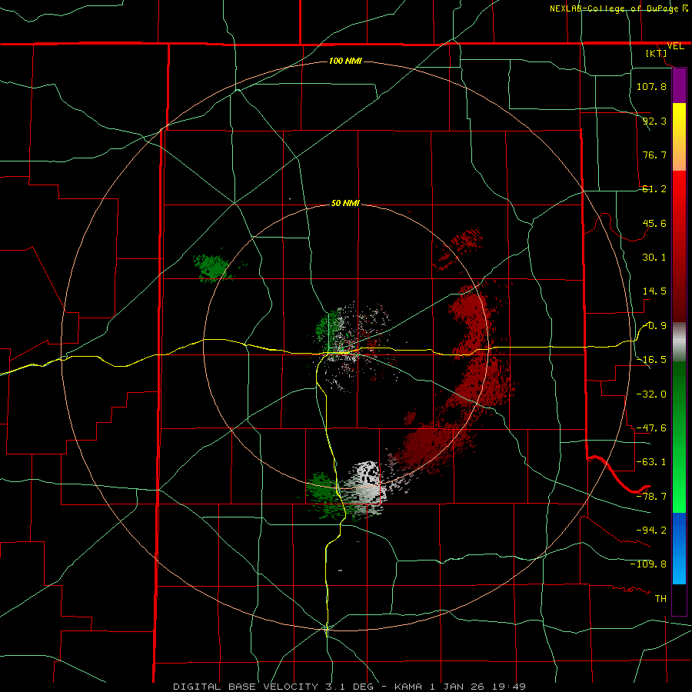Click the [KT] units label
Screen dimensions: 692x692
pyautogui.click(x=657, y=53)
